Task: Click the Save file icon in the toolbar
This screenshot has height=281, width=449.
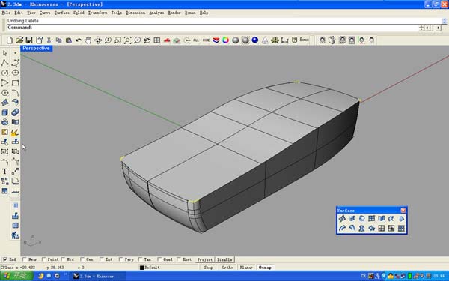Action: coord(29,40)
